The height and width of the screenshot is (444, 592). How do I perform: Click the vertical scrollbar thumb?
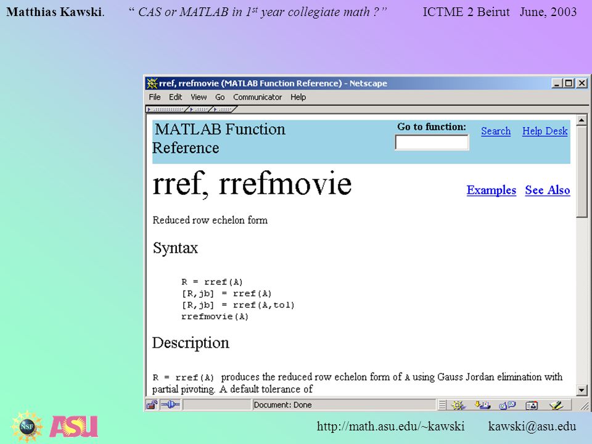click(x=582, y=172)
